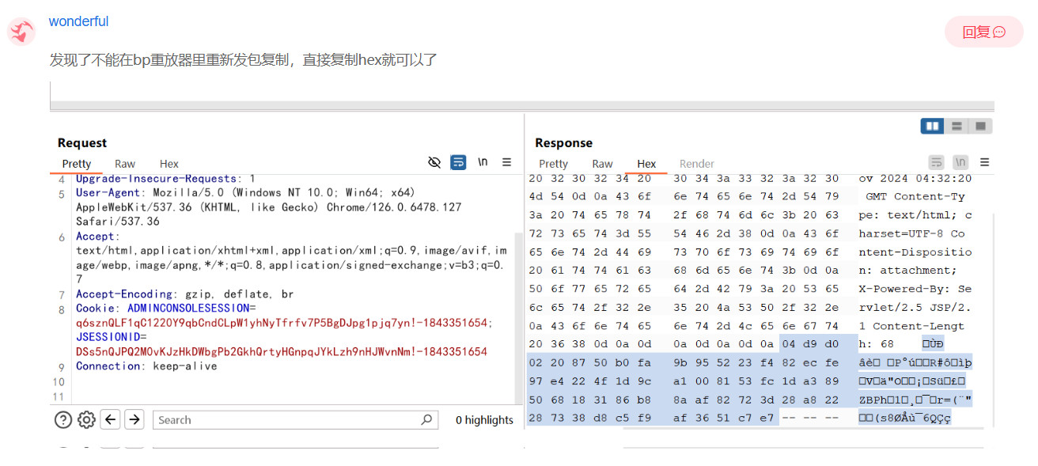Click the Connection: keep-alive line
The height and width of the screenshot is (466, 1038).
tap(146, 366)
